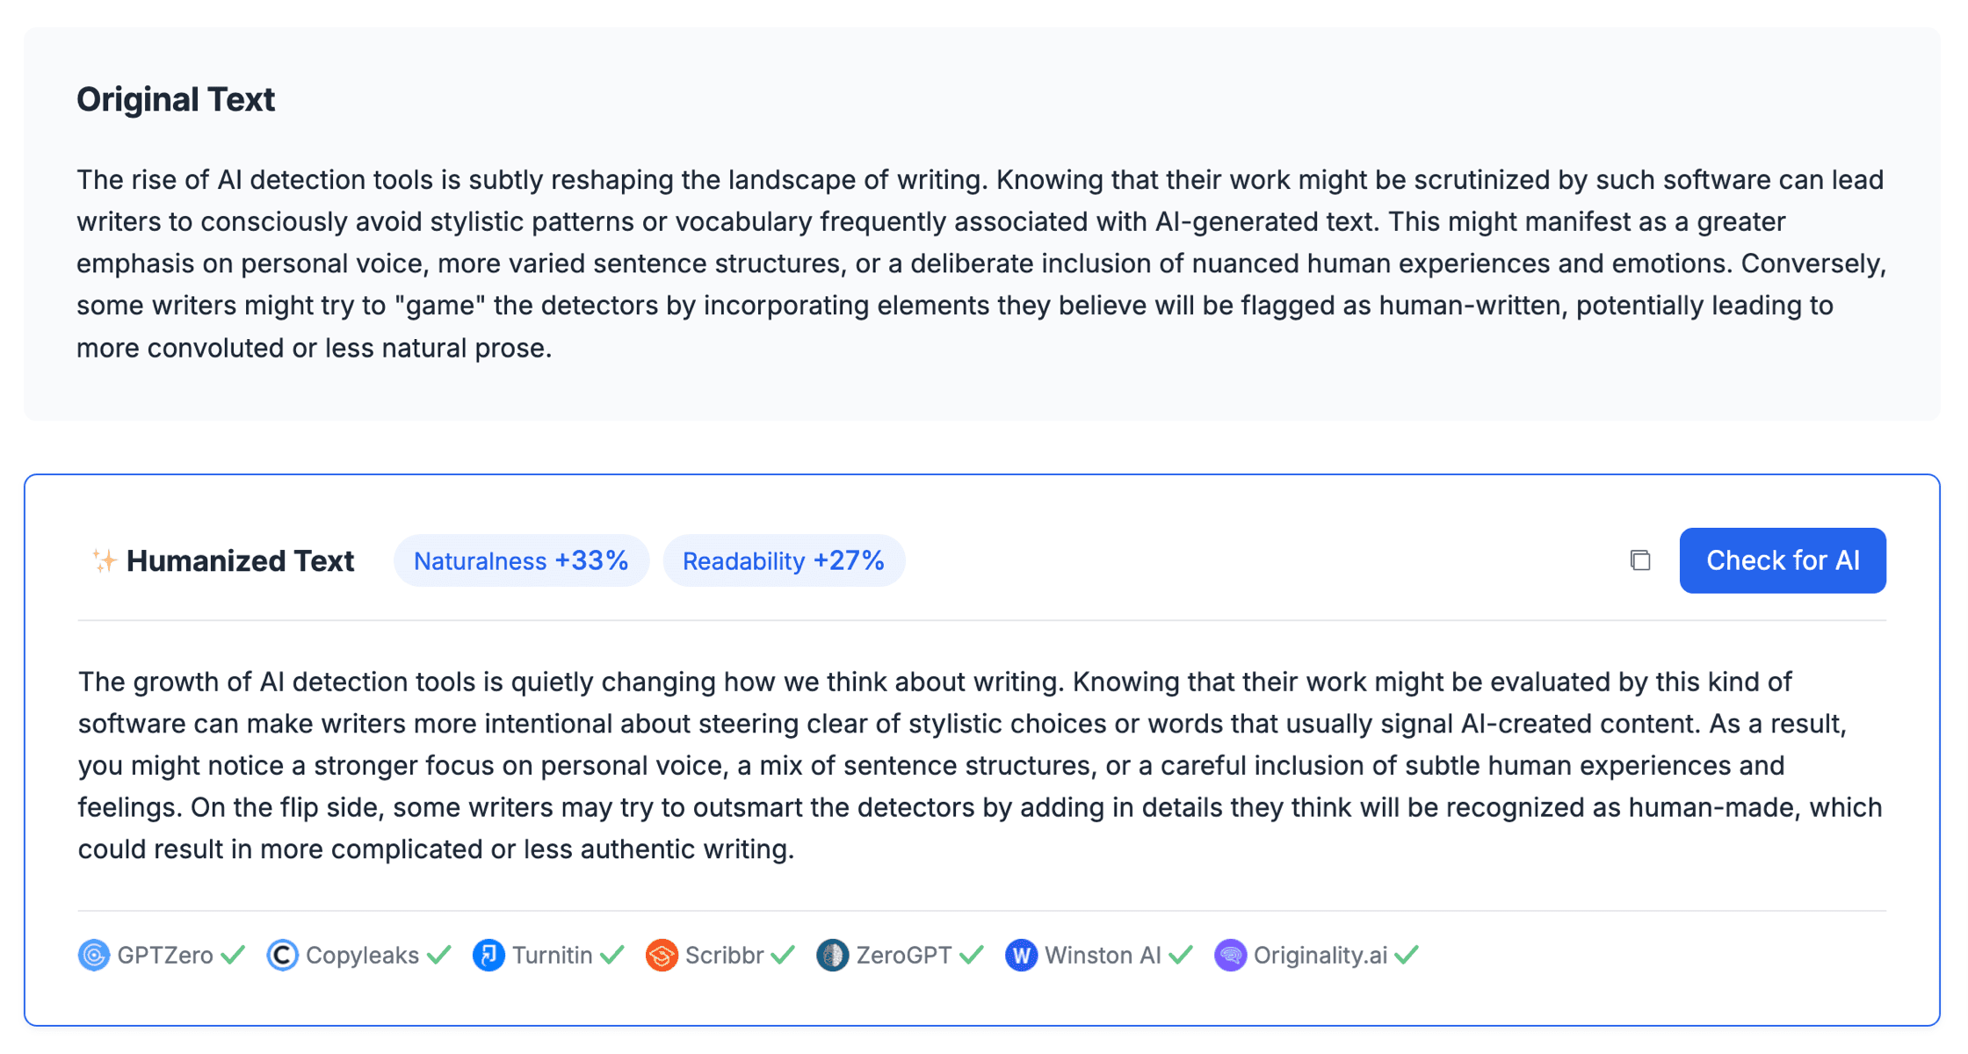Screen dimensions: 1968x1054
Task: Click the Originality.ai logo icon
Action: pyautogui.click(x=1230, y=955)
